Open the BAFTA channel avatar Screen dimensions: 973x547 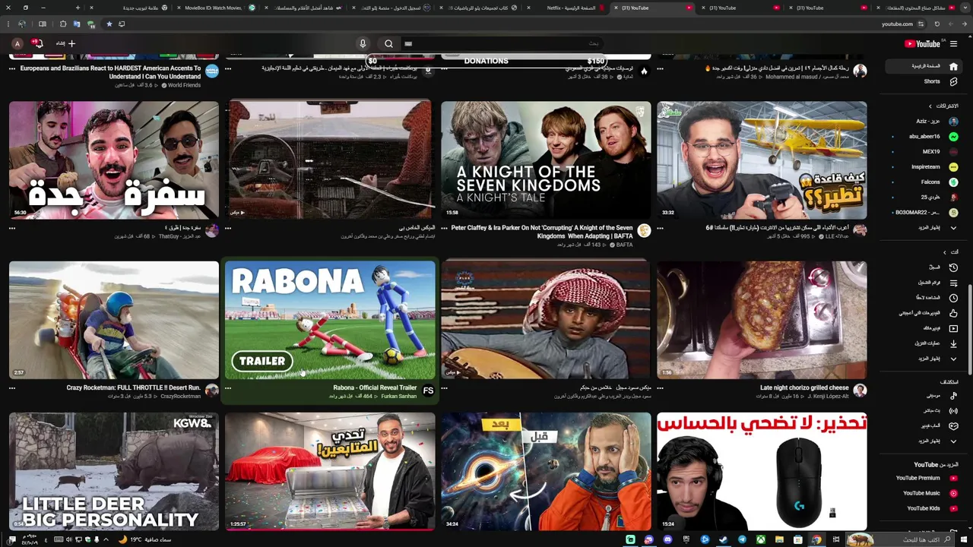coord(644,230)
